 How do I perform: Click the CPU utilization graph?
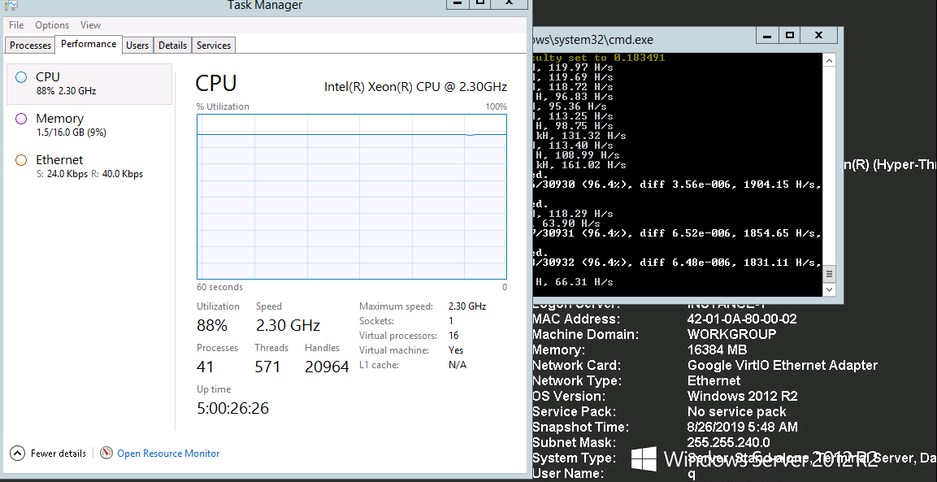pyautogui.click(x=351, y=197)
